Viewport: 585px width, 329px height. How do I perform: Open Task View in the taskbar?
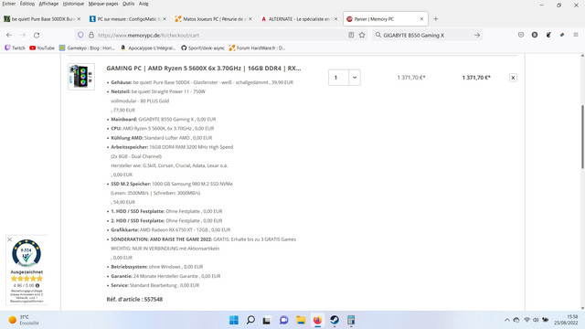(267, 320)
